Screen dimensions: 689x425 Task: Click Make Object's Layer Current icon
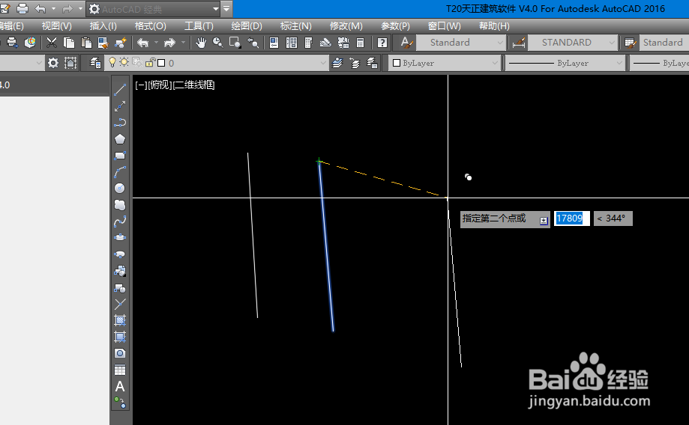click(337, 63)
